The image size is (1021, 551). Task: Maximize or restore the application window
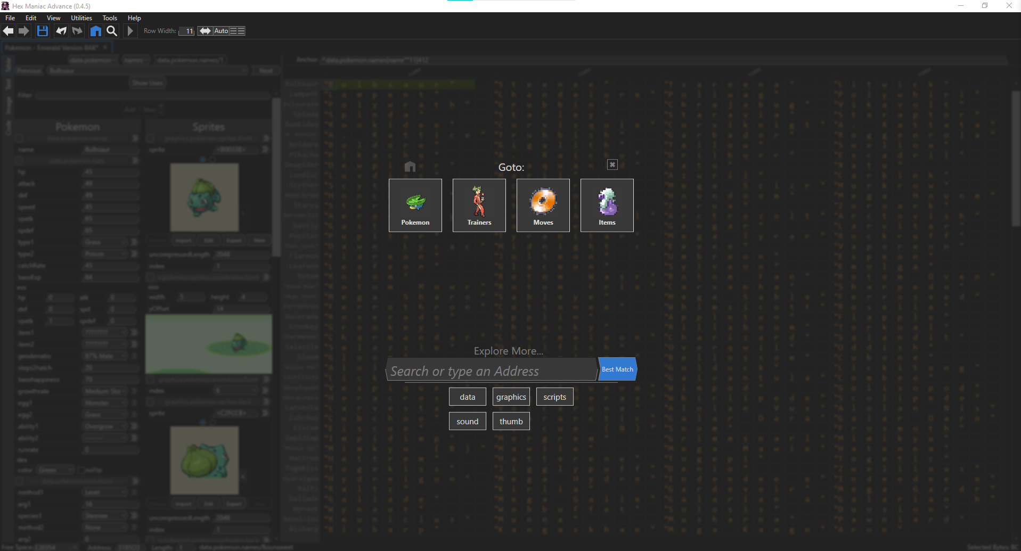985,6
